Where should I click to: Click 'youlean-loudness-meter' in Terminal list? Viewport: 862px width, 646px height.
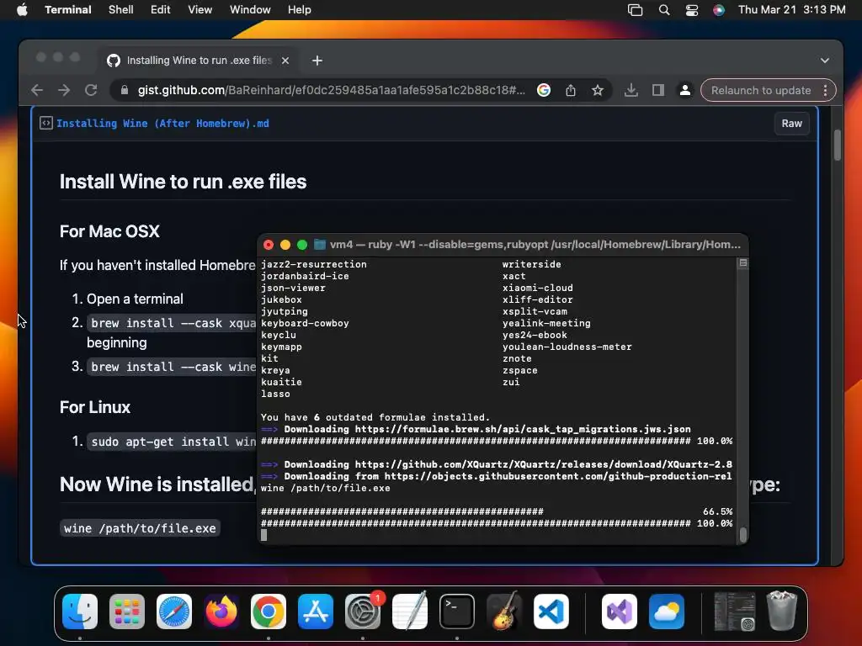(567, 347)
